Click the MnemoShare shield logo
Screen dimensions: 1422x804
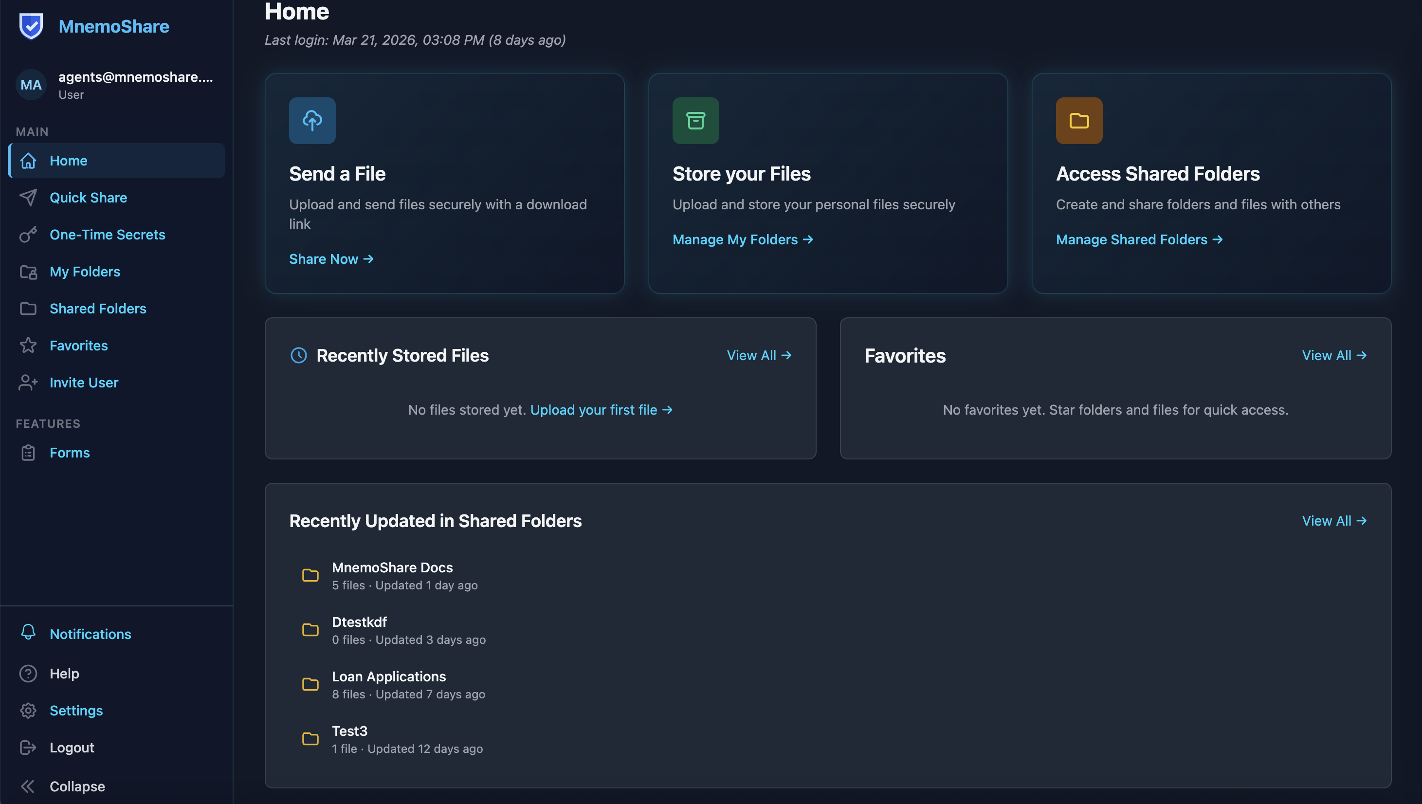[31, 25]
